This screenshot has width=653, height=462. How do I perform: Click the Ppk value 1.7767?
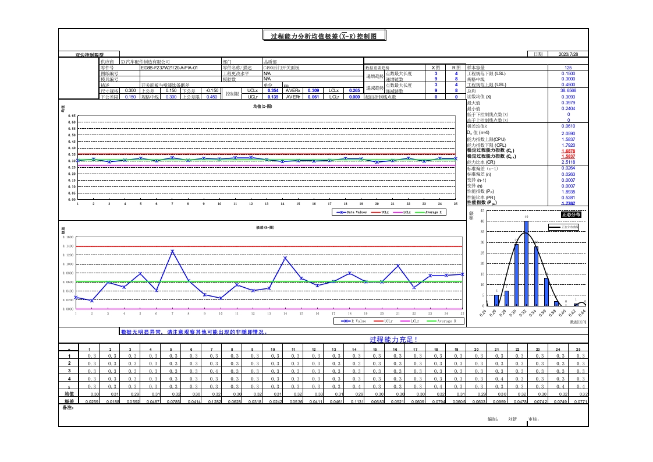point(567,203)
